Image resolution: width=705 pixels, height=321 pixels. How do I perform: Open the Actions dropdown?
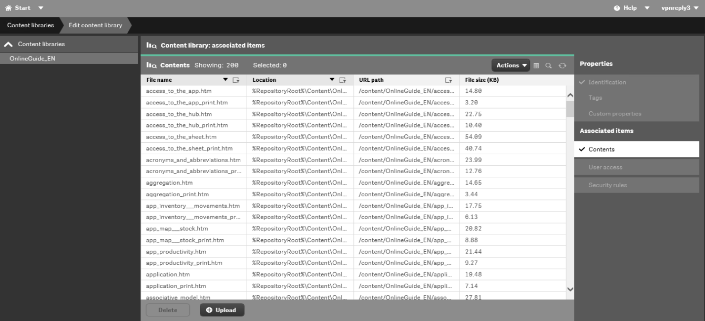[x=509, y=65]
